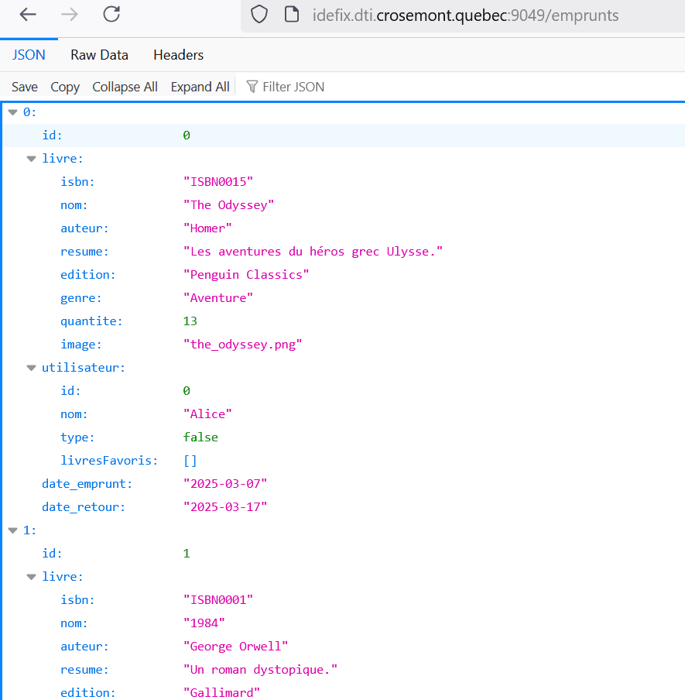This screenshot has height=700, width=685.
Task: Select the "Homer" author value
Action: [x=207, y=228]
